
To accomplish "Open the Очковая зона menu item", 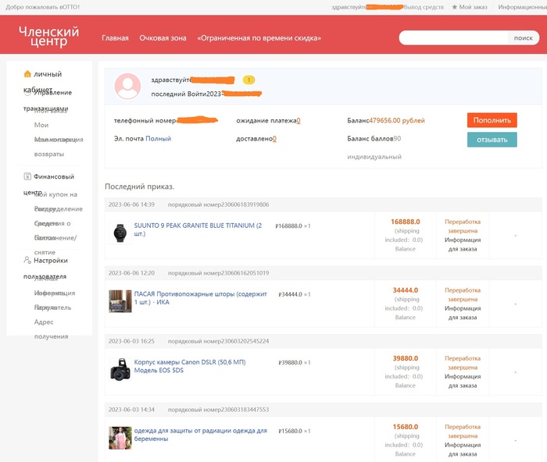I will pyautogui.click(x=163, y=38).
